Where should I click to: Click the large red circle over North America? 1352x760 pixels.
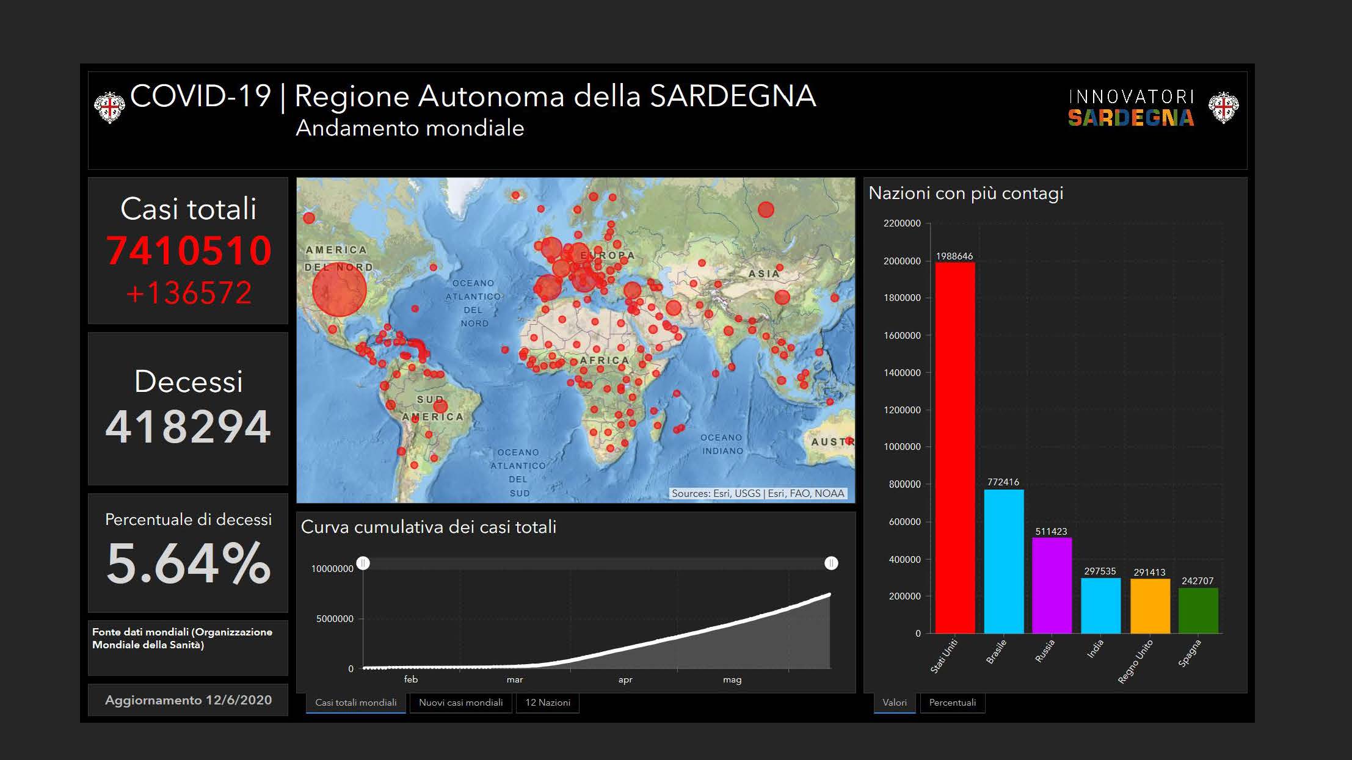click(x=339, y=290)
